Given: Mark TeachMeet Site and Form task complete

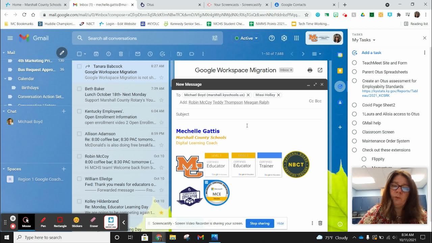Looking at the screenshot, I should 354,63.
